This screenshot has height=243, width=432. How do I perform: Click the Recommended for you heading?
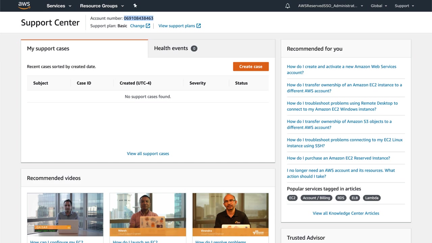coord(315,49)
